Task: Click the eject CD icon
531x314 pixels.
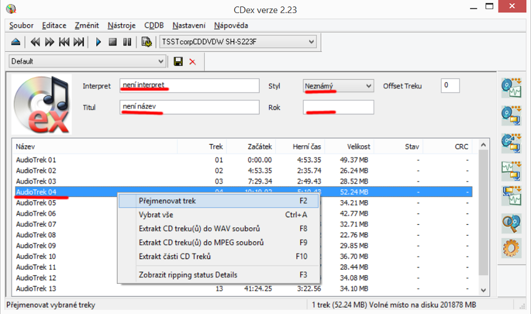Action: [16, 42]
